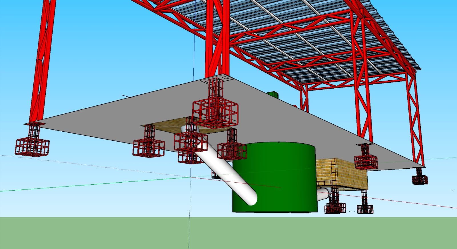Screen dimensions: 457x249
Task: Select the center red truss column
Action: point(217,43)
